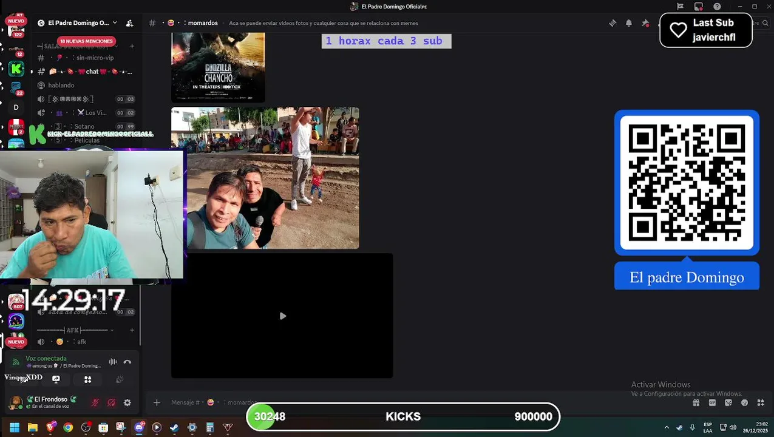Toggle microphone mute next to El Frondoso
This screenshot has width=774, height=437.
[95, 402]
